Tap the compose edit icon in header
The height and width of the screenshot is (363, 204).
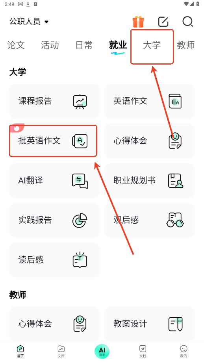pyautogui.click(x=163, y=22)
